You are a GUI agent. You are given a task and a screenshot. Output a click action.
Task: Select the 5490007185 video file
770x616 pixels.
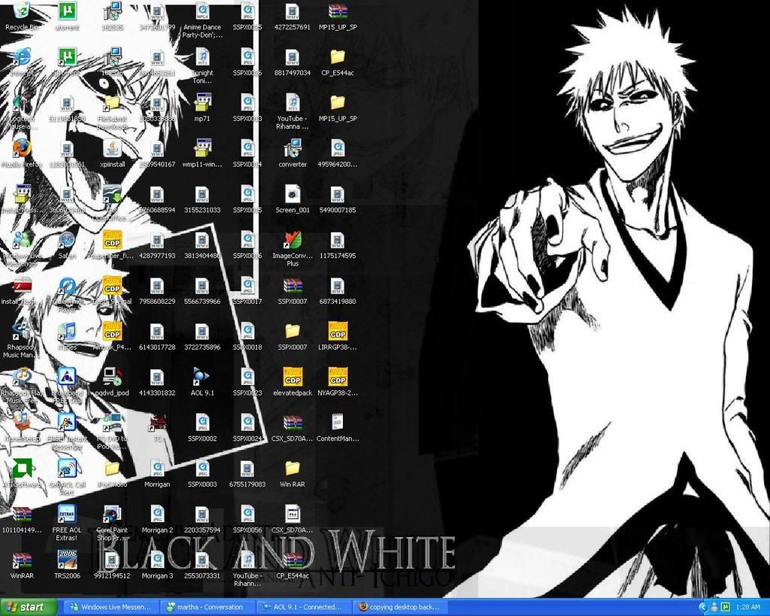338,199
